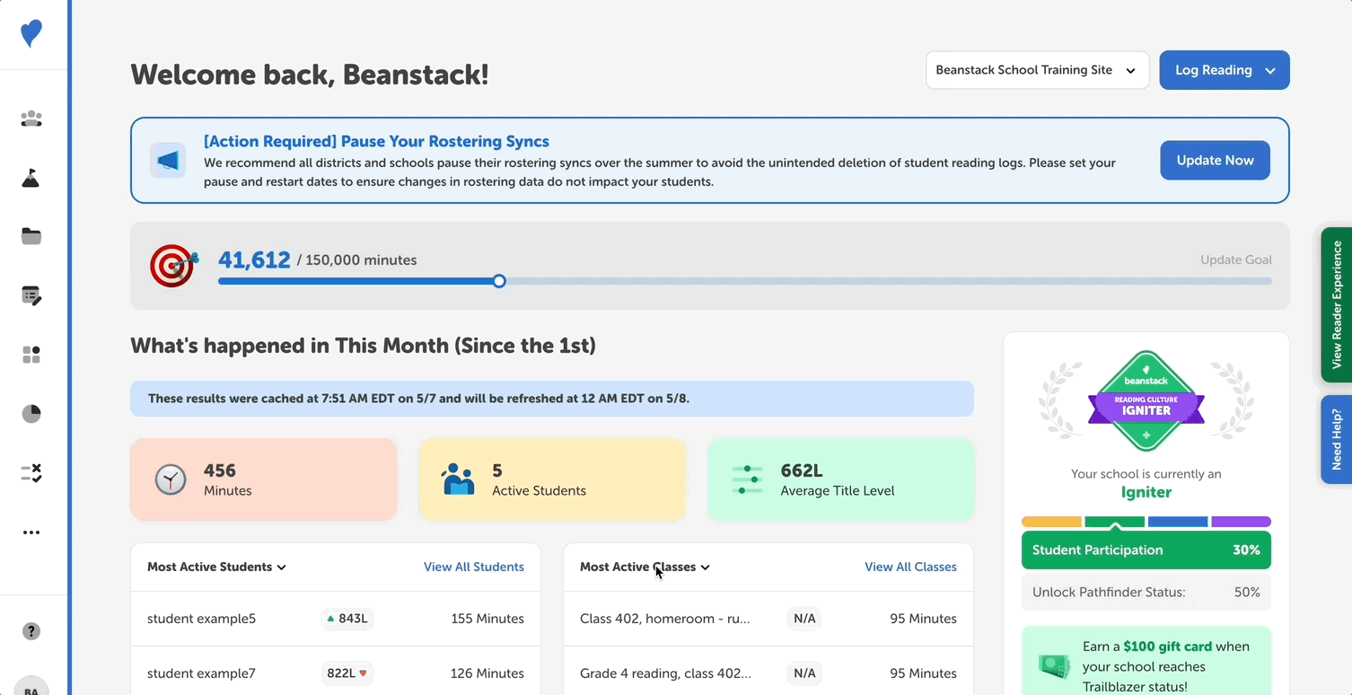Click the blue status level segment
1352x695 pixels.
(x=1178, y=522)
